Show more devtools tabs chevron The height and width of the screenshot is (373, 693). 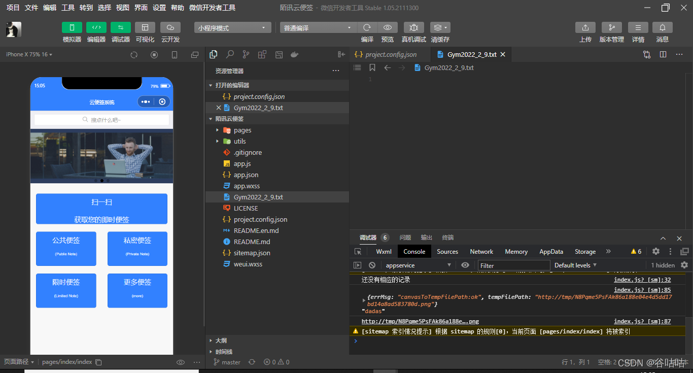pos(608,251)
